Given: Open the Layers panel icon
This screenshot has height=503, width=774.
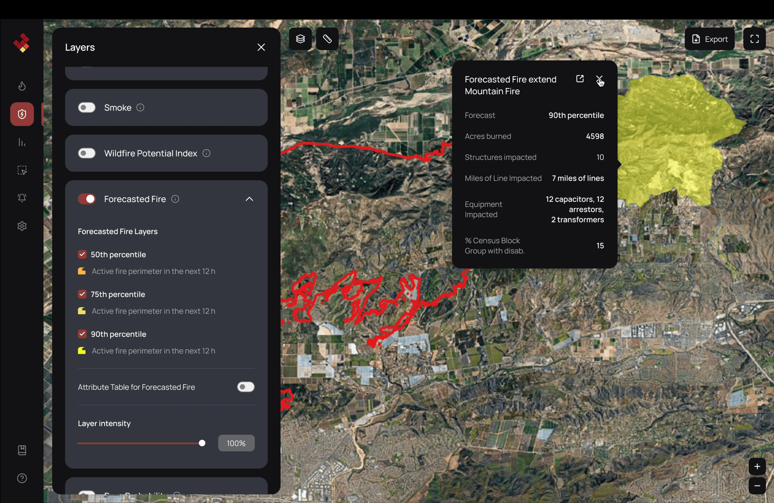Looking at the screenshot, I should tap(299, 39).
